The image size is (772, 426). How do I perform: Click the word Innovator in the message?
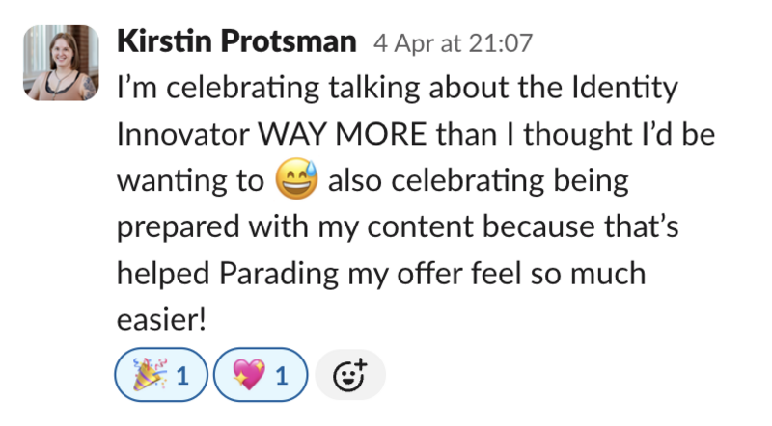pos(183,134)
